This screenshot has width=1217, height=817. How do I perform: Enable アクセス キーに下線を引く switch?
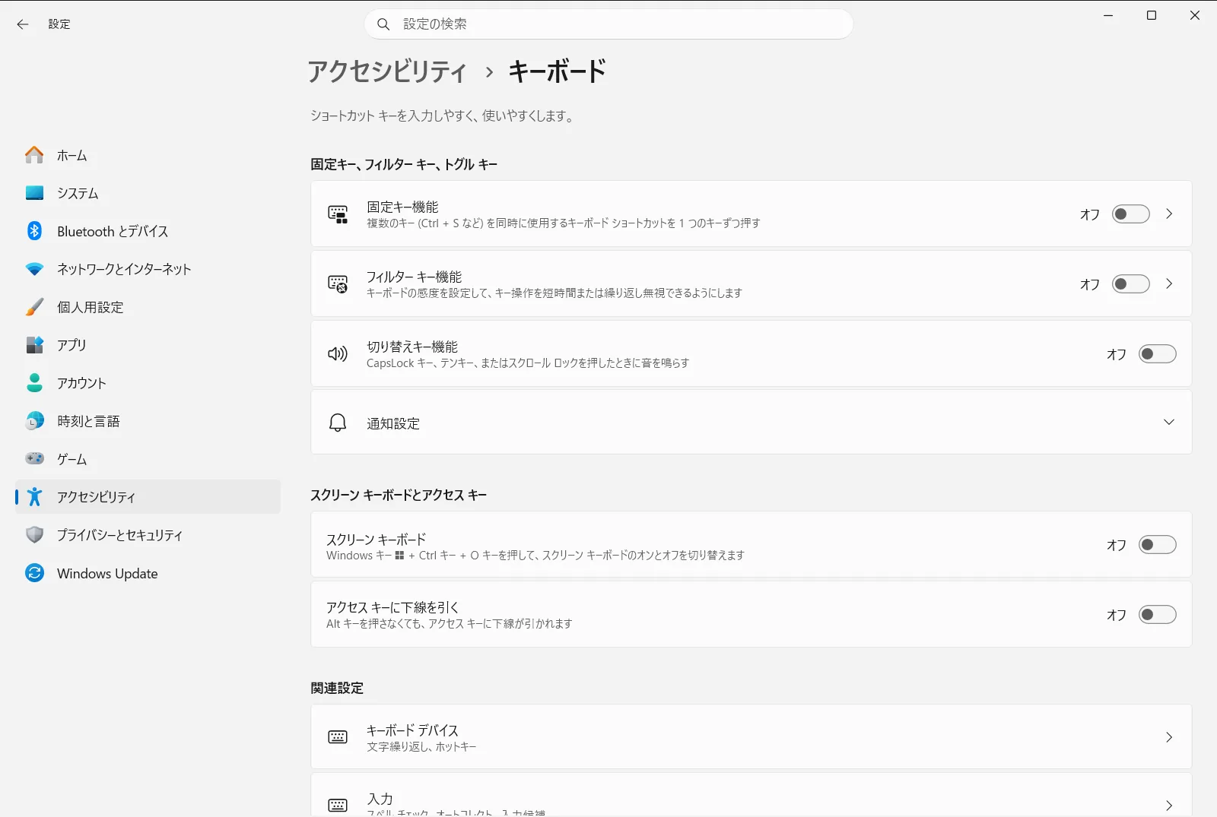[x=1157, y=615]
